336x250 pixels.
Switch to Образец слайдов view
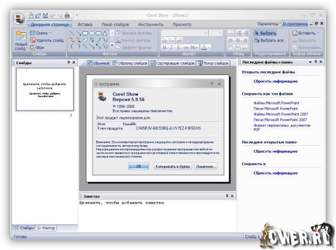(130, 63)
